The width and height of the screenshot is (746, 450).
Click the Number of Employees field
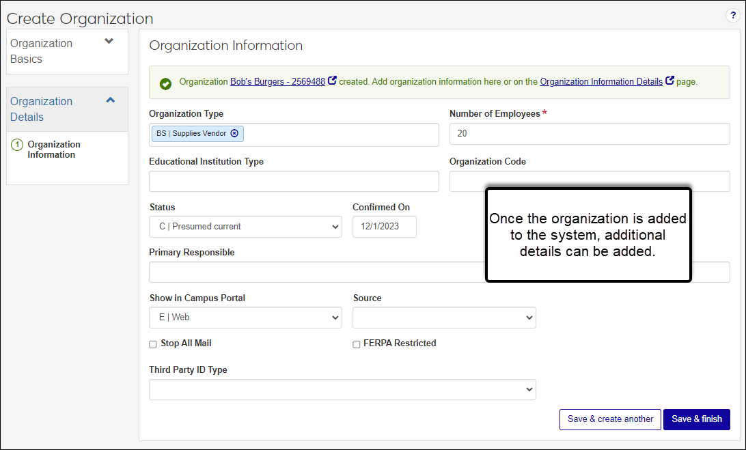589,134
